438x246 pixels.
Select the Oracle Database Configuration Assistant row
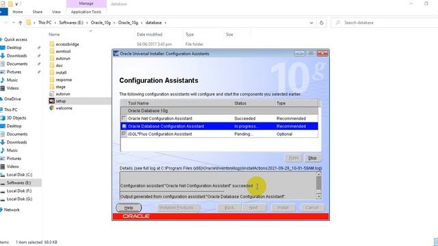pos(219,126)
